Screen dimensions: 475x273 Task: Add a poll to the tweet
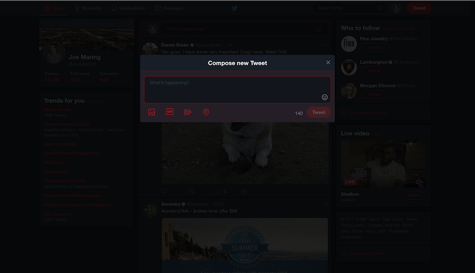188,112
